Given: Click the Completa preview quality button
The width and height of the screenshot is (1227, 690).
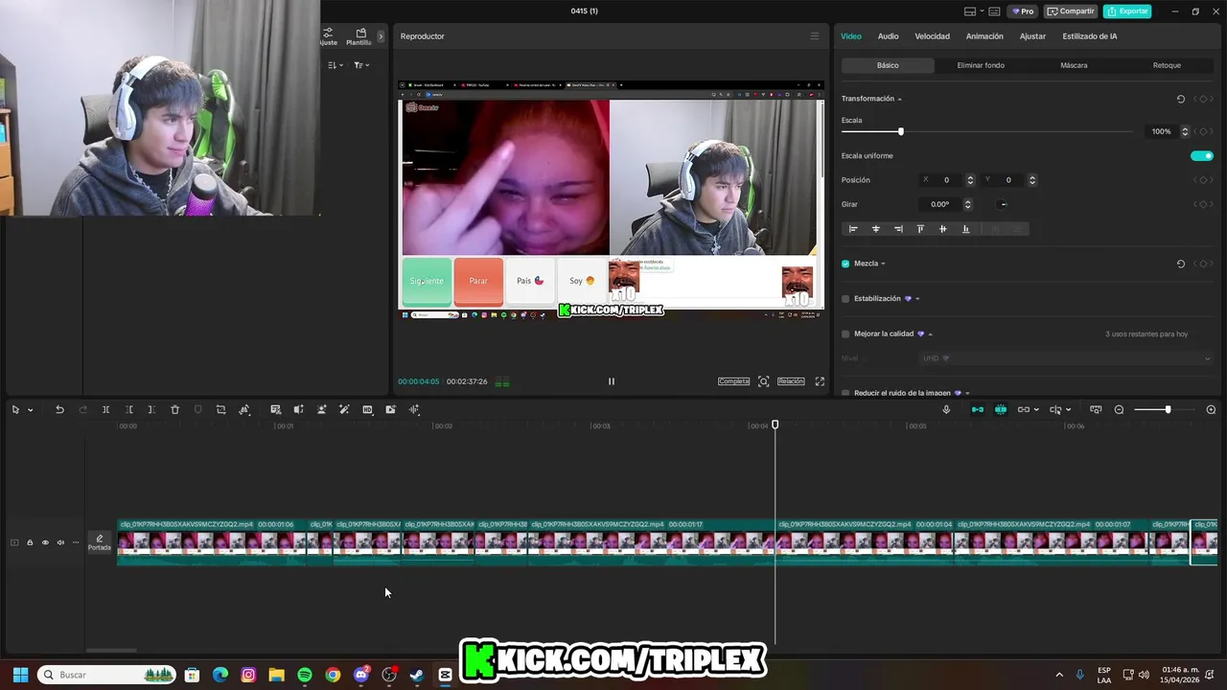Looking at the screenshot, I should pos(733,381).
